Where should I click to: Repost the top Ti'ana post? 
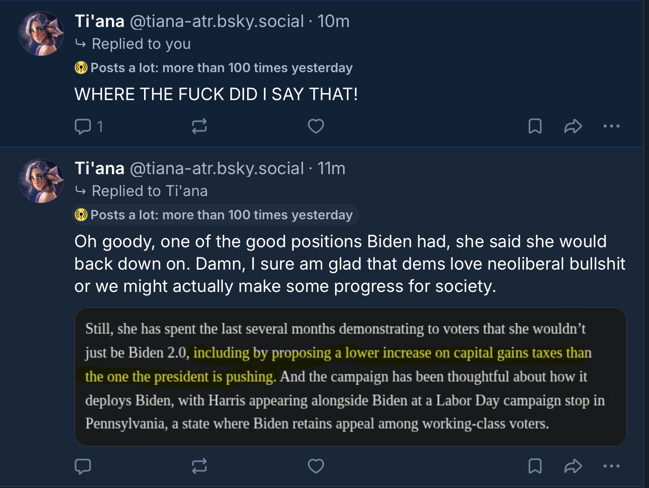[199, 126]
